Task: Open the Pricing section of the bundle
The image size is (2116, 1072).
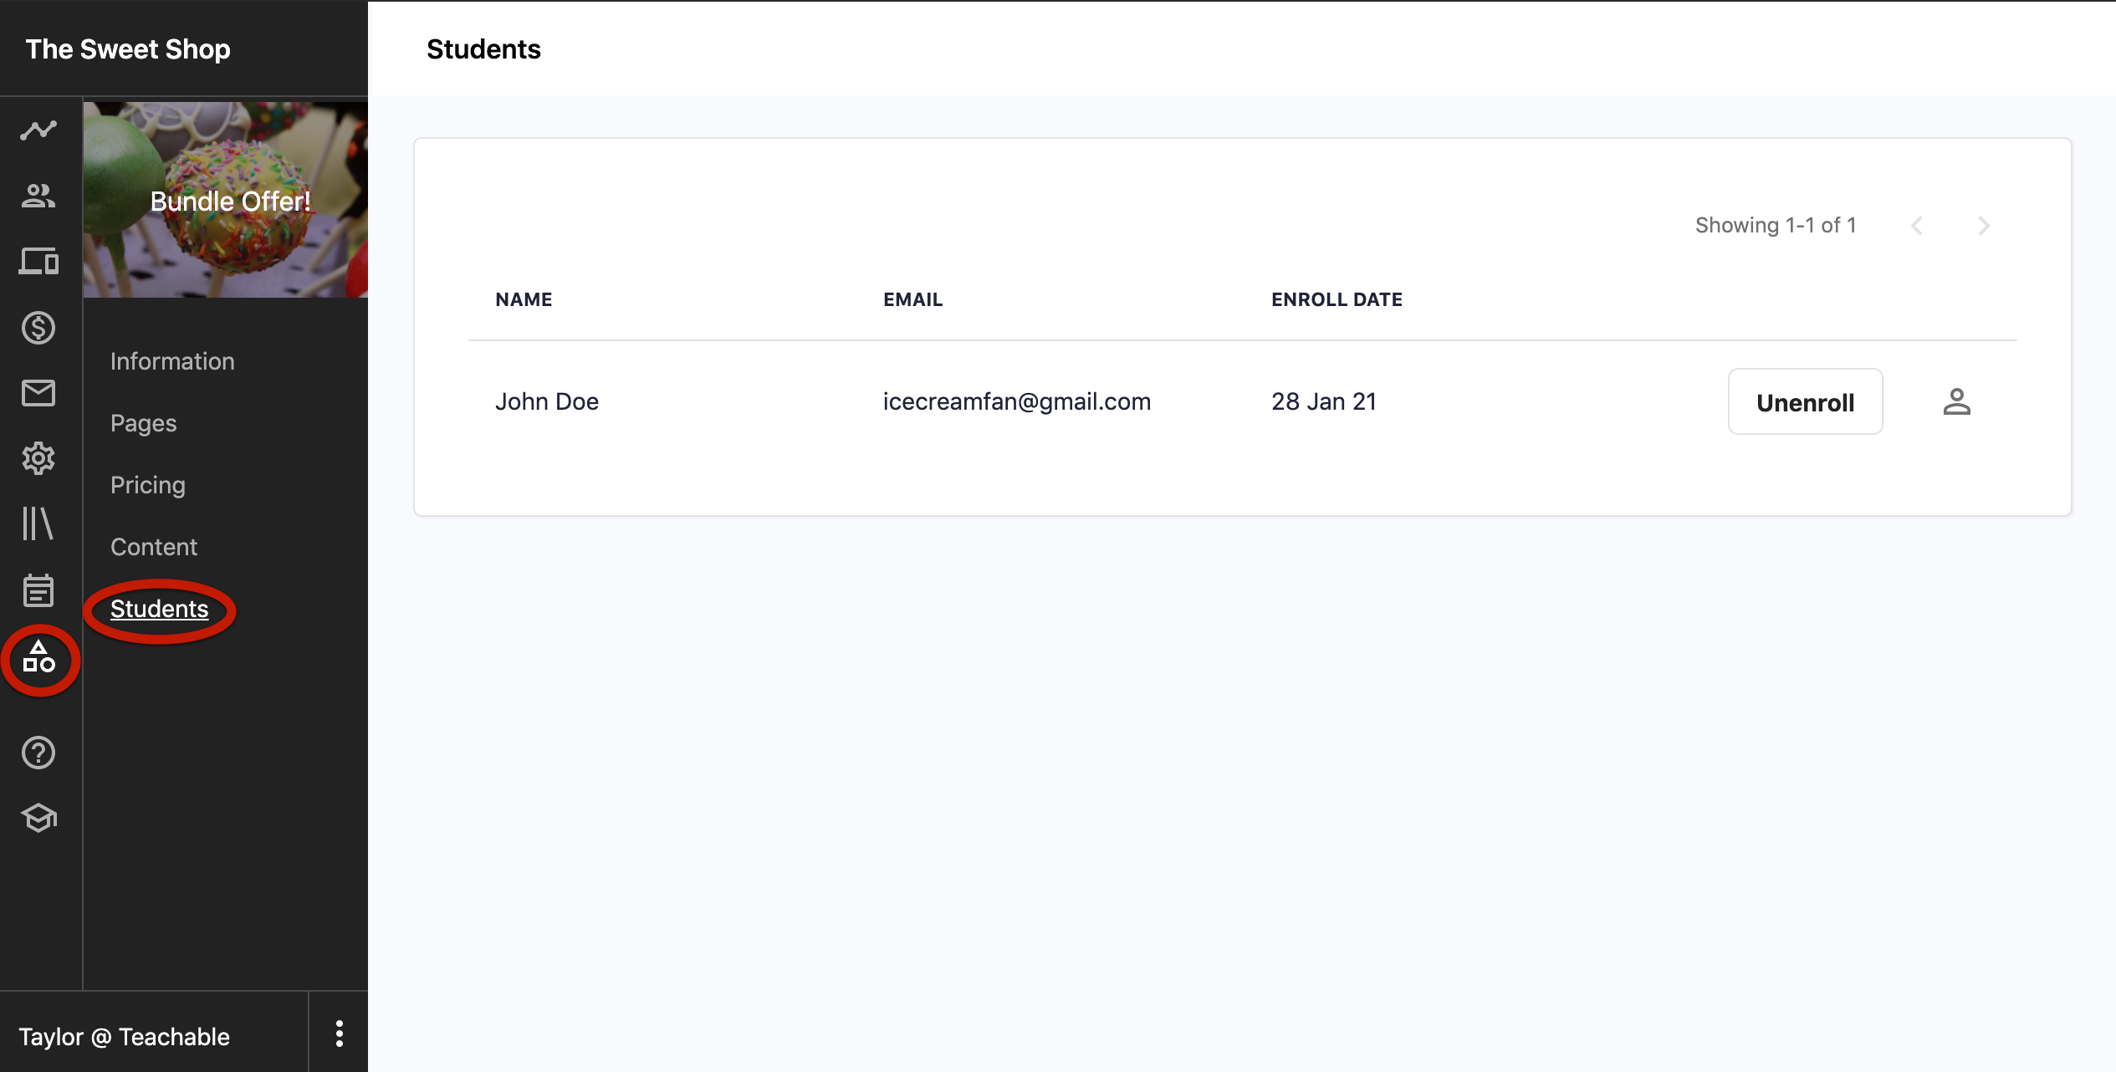Action: click(148, 485)
